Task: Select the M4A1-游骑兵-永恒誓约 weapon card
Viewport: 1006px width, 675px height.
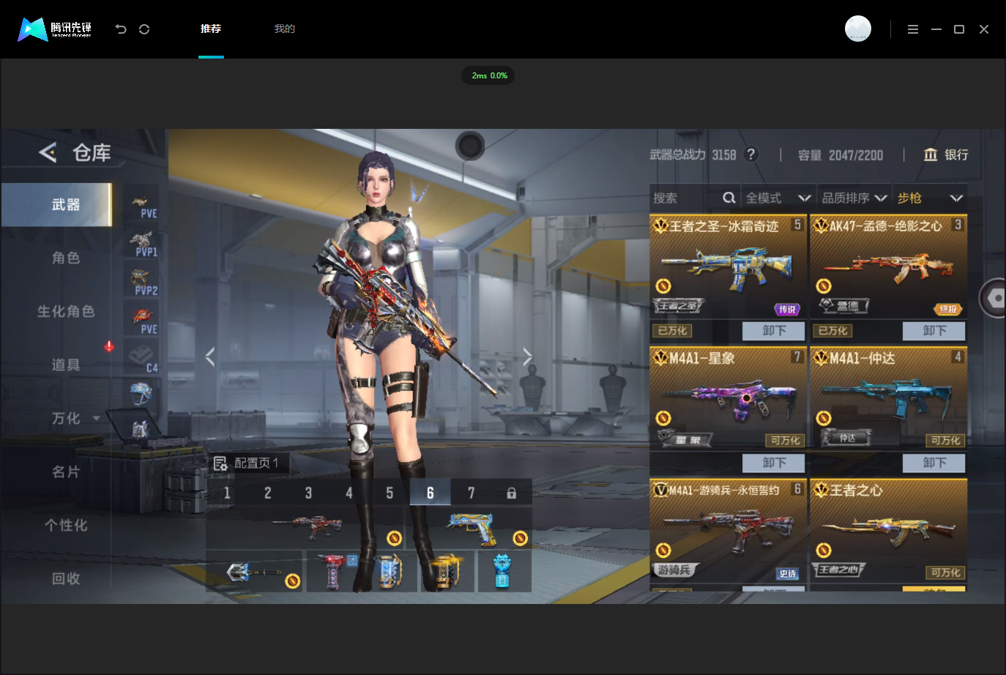Action: coord(728,530)
